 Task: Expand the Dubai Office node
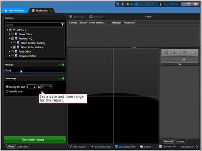9,34
